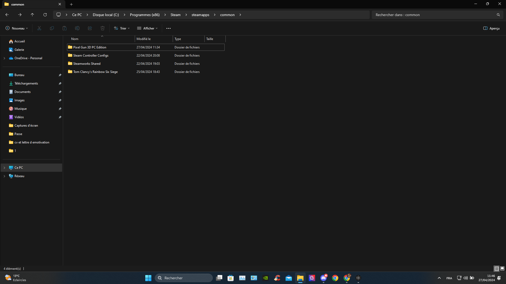This screenshot has width=506, height=284.
Task: Open Task View on the taskbar
Action: tap(219, 278)
